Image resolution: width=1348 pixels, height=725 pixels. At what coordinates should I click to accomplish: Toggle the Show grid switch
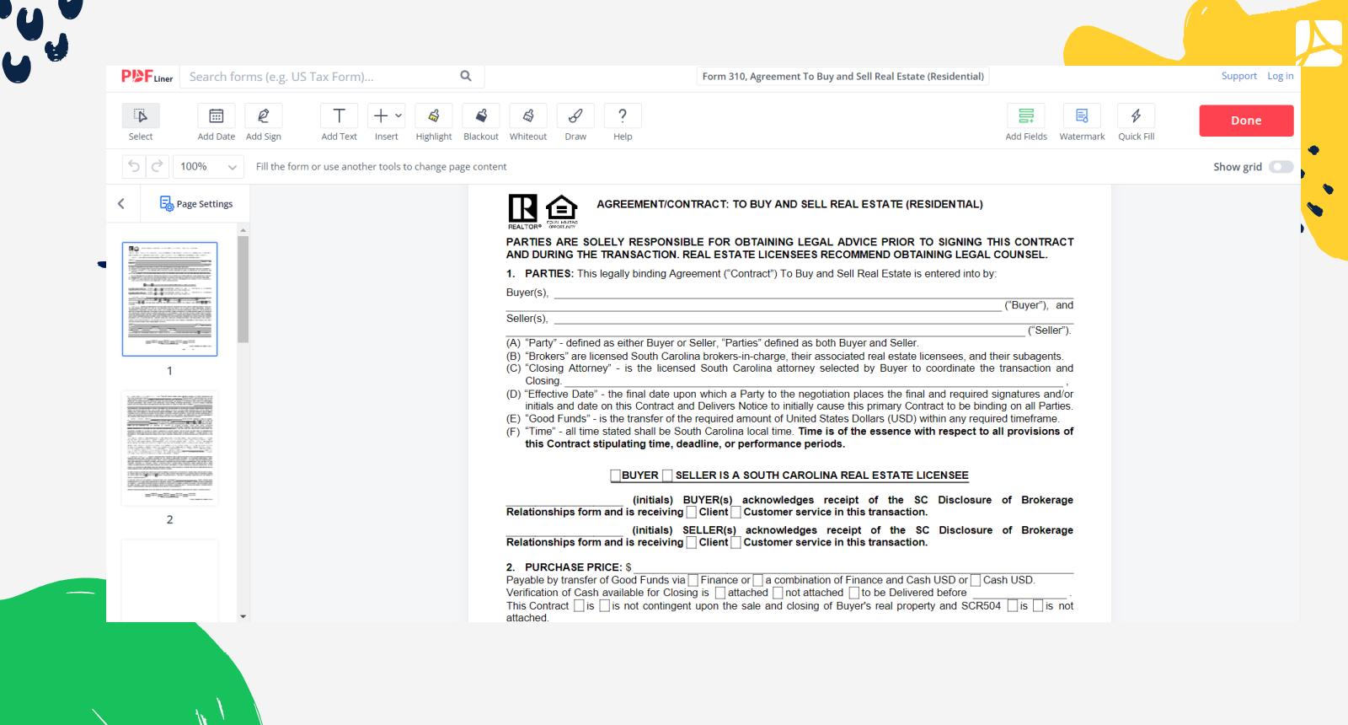[1281, 167]
